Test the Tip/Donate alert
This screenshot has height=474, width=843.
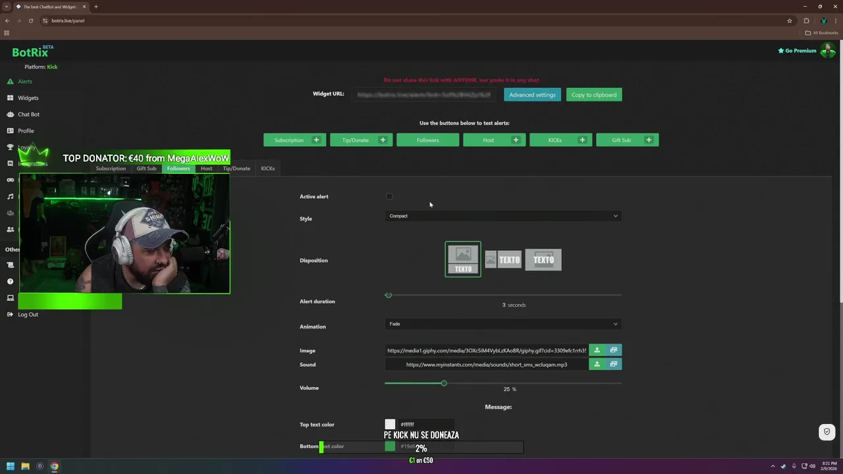355,140
